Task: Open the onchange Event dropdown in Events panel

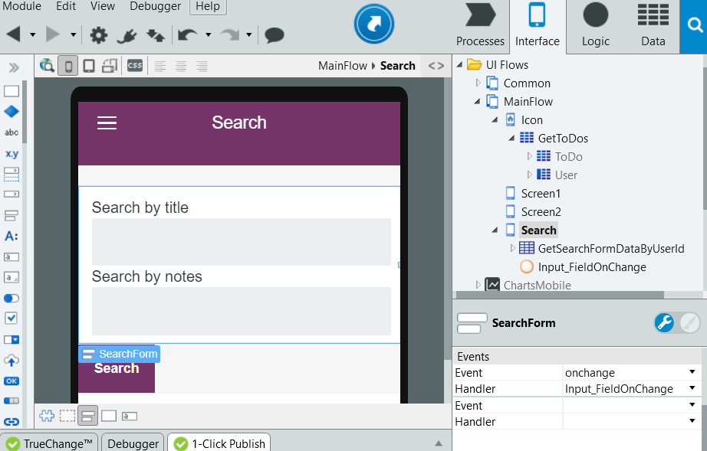Action: coord(690,372)
